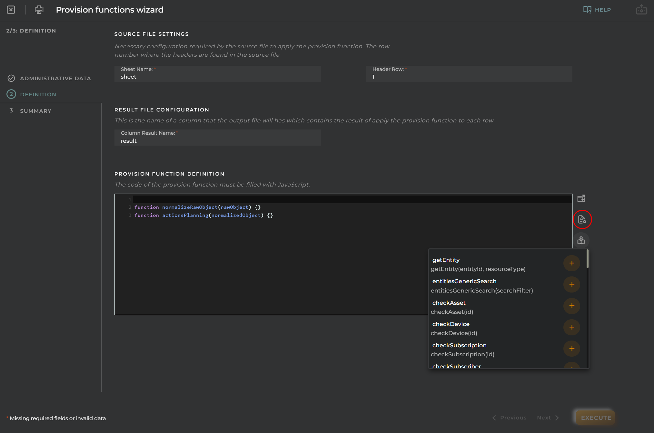Click the Next chevron arrow
This screenshot has width=654, height=433.
click(x=557, y=418)
